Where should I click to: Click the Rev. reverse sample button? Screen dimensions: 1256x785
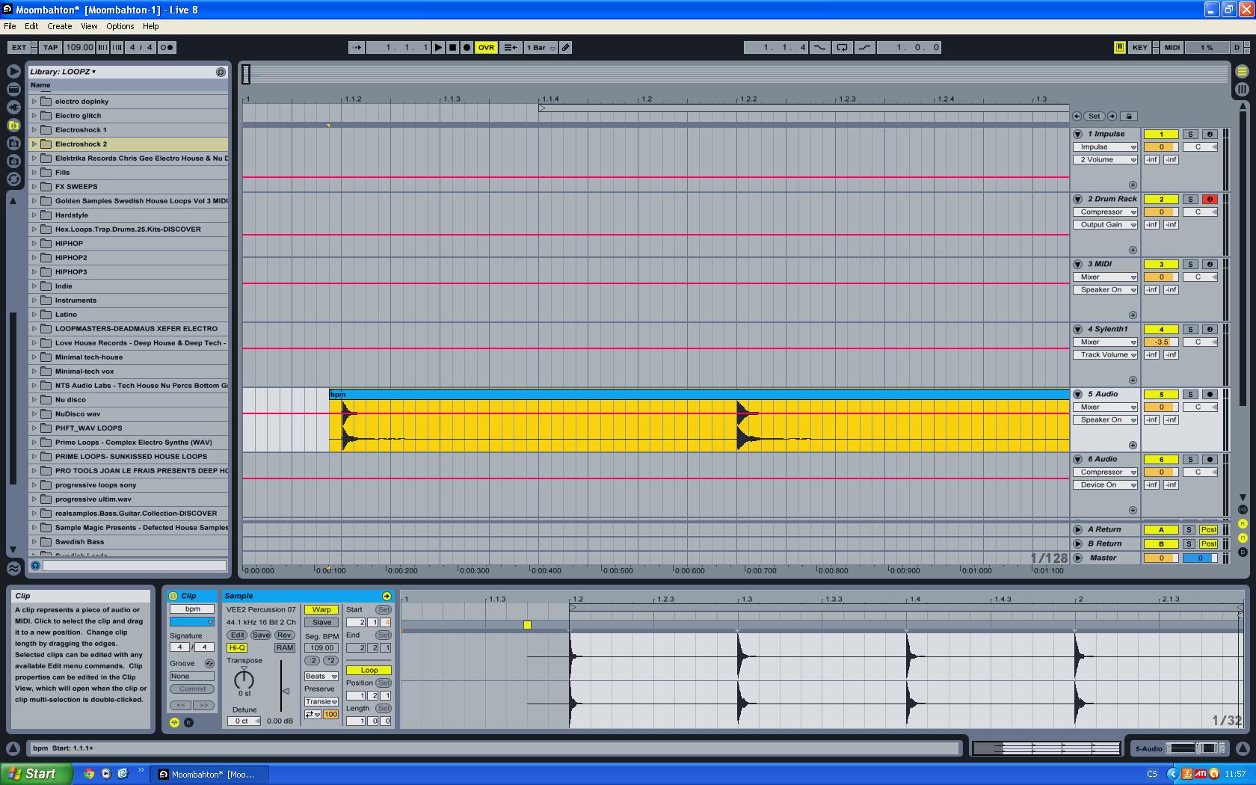tap(285, 635)
